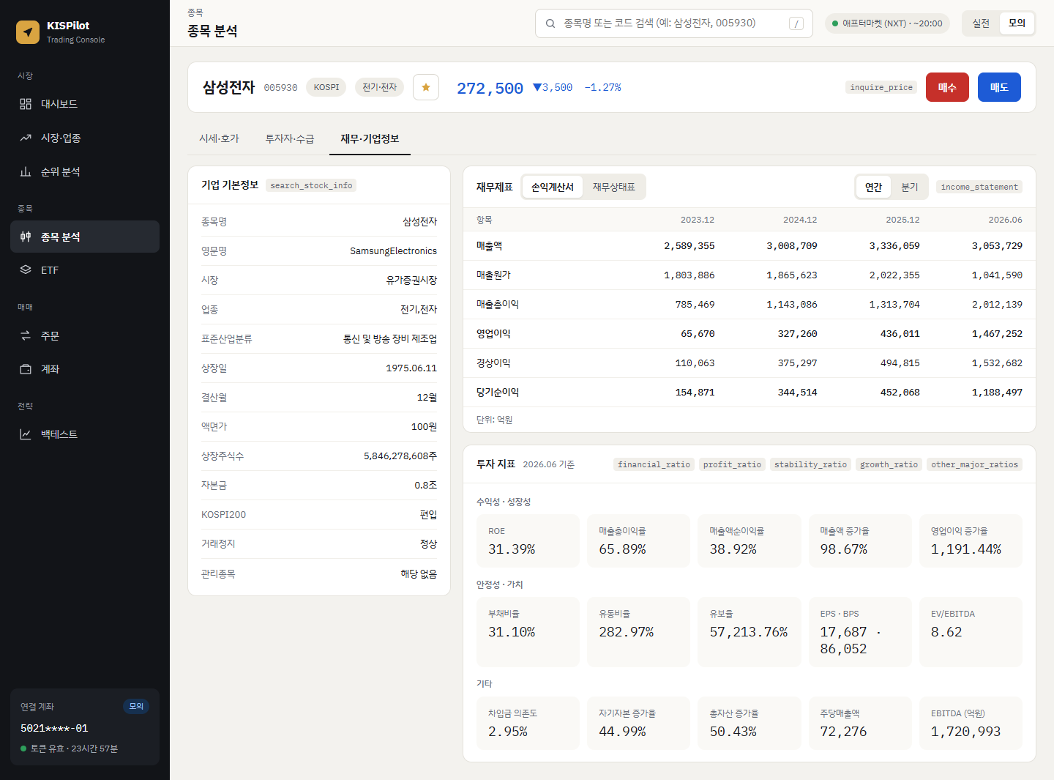Open the 투자자·수급 tab
This screenshot has height=780, width=1054.
pos(290,138)
